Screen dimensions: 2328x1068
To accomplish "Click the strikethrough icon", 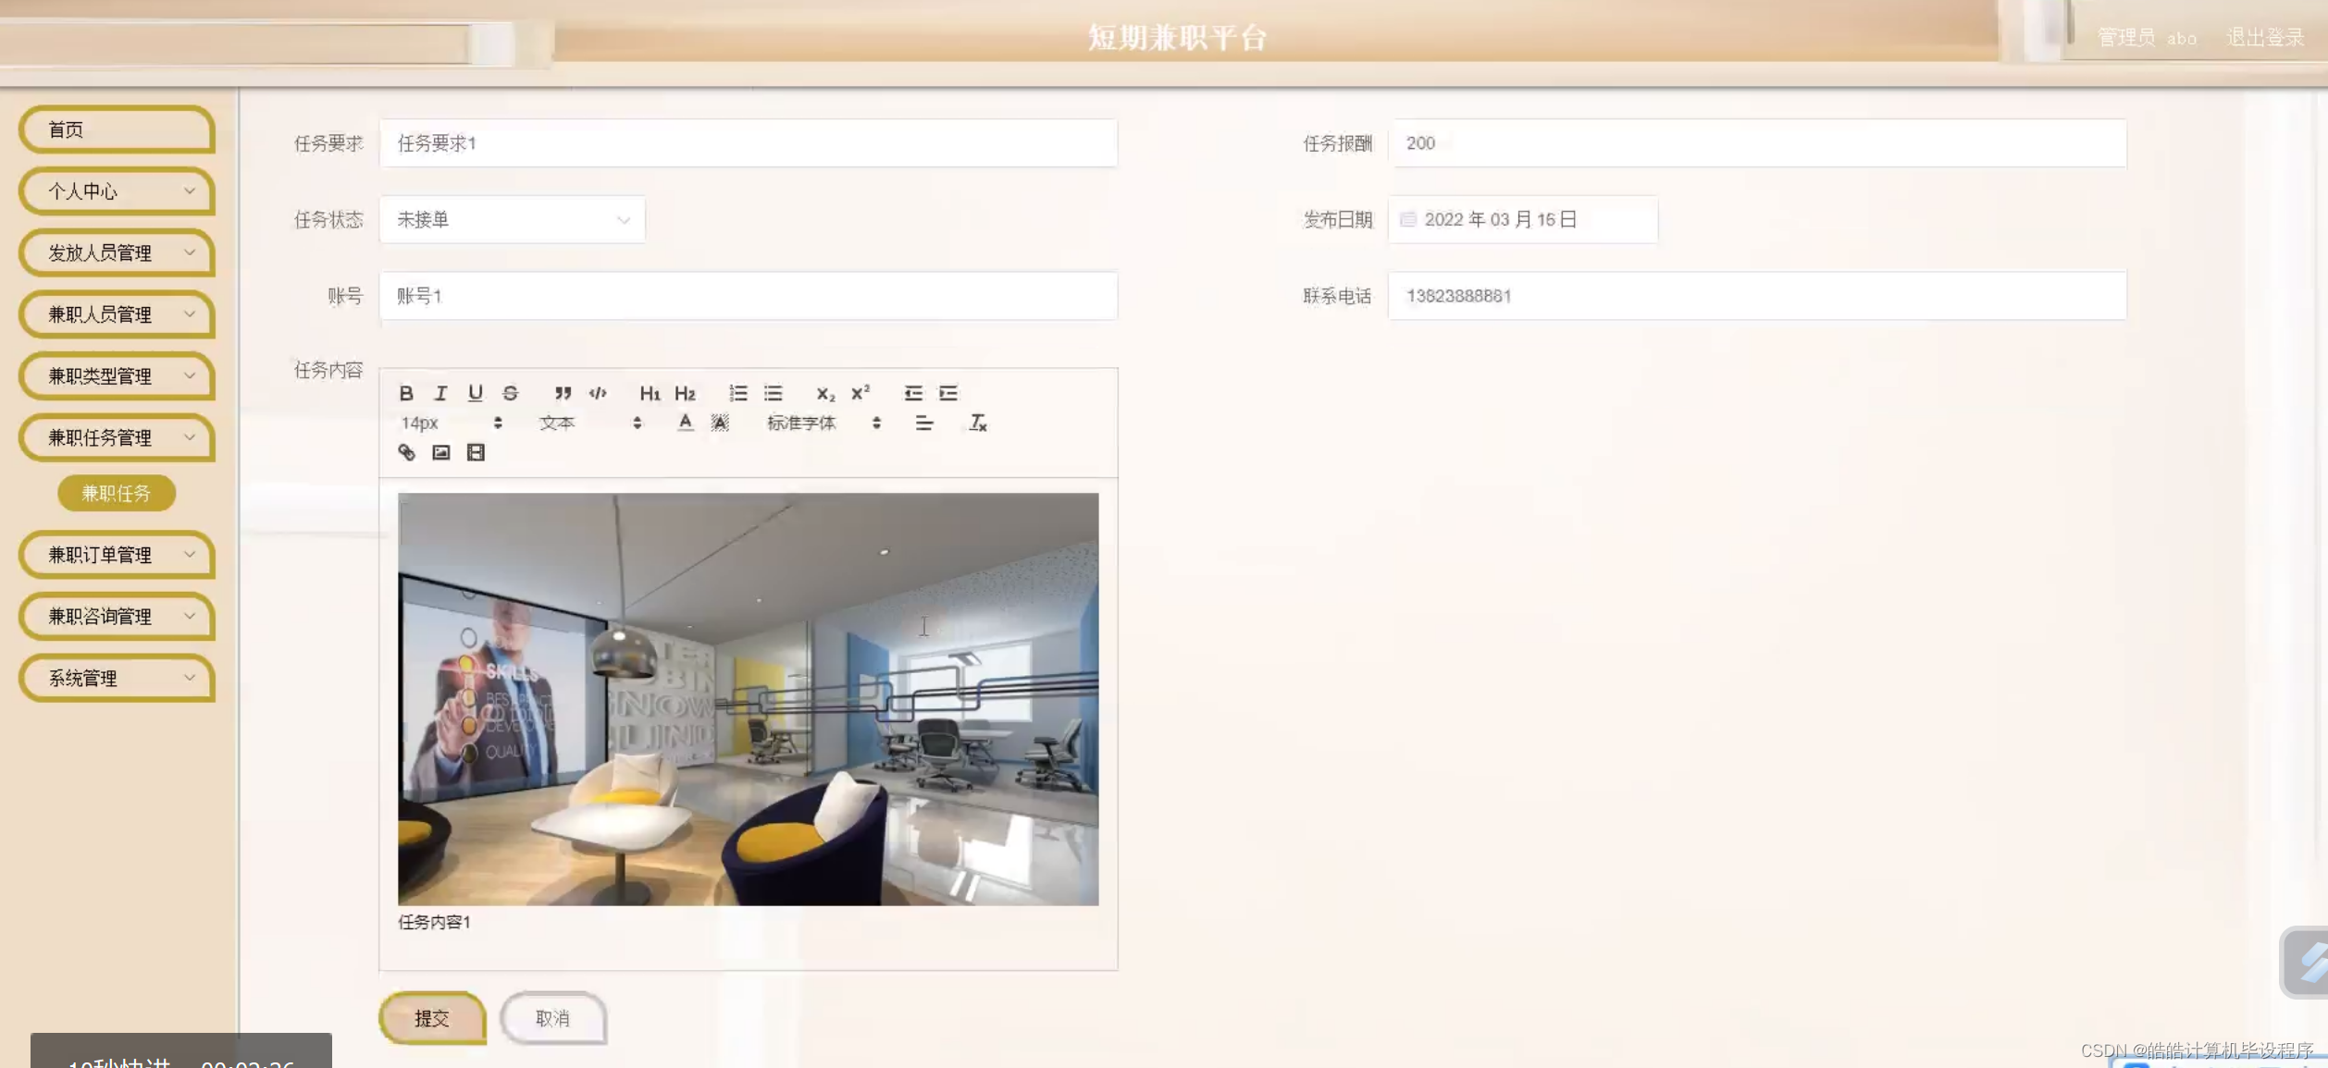I will [x=510, y=393].
